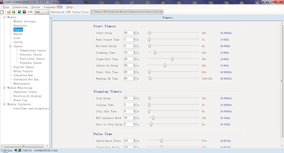
Task: Click the Start Idle Time spinner arrows
Action: click(135, 72)
